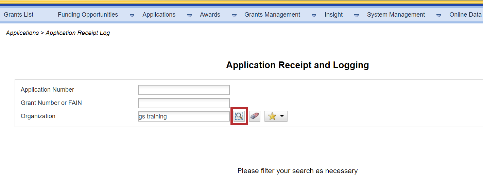This screenshot has width=483, height=184.
Task: Open the star favorites dropdown
Action: pos(276,116)
